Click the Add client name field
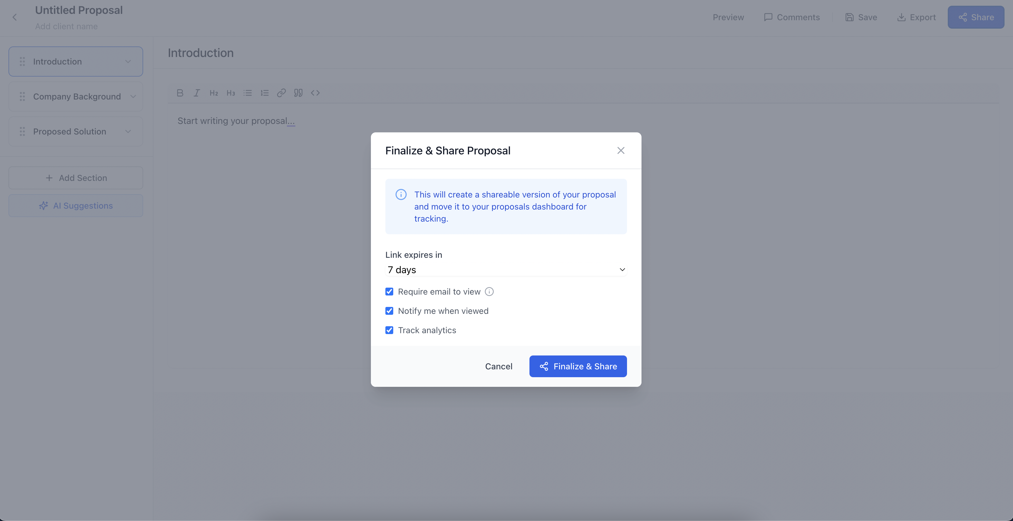The width and height of the screenshot is (1013, 521). pos(66,26)
